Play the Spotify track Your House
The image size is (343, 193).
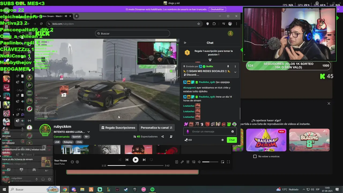point(136,160)
